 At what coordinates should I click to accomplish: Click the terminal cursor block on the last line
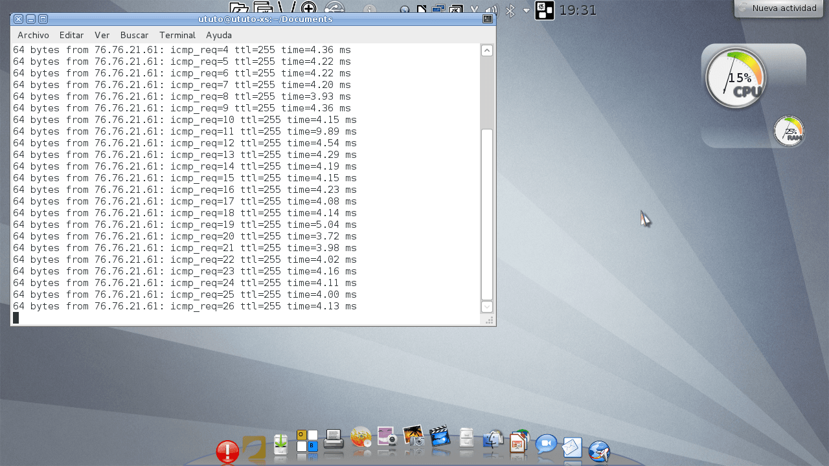point(16,318)
